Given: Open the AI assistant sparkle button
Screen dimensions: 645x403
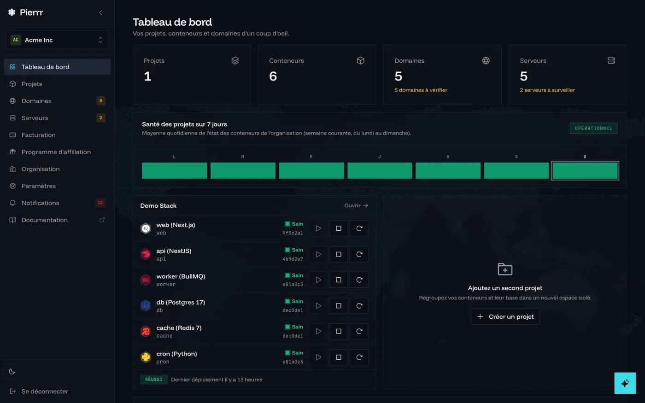Looking at the screenshot, I should pyautogui.click(x=625, y=383).
